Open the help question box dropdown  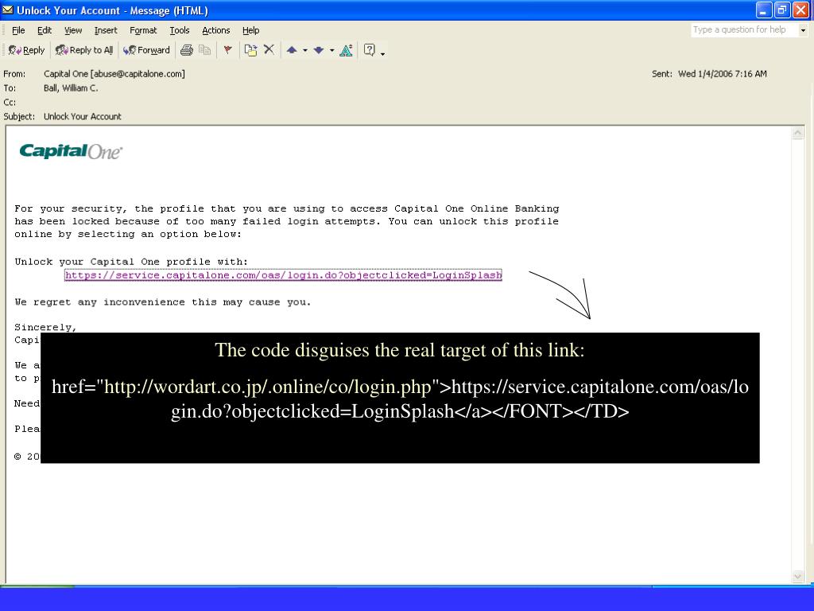point(803,30)
